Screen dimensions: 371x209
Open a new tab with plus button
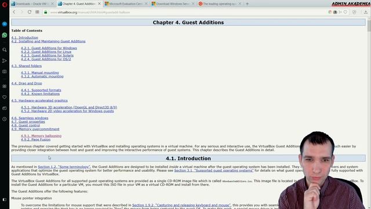tap(248, 4)
